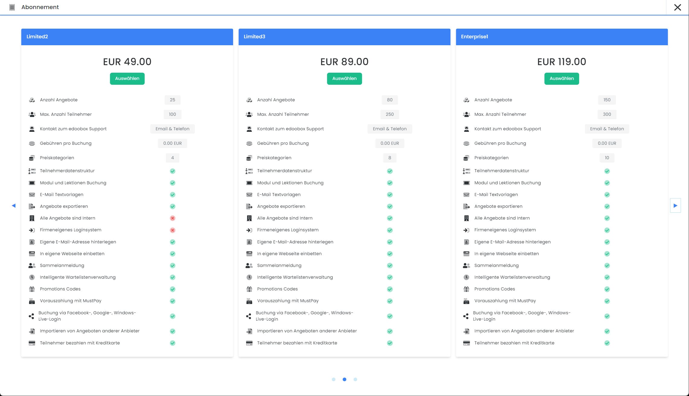Click the Promotions Codes gift icon in Enterprise1
Image resolution: width=689 pixels, height=396 pixels.
pyautogui.click(x=466, y=289)
